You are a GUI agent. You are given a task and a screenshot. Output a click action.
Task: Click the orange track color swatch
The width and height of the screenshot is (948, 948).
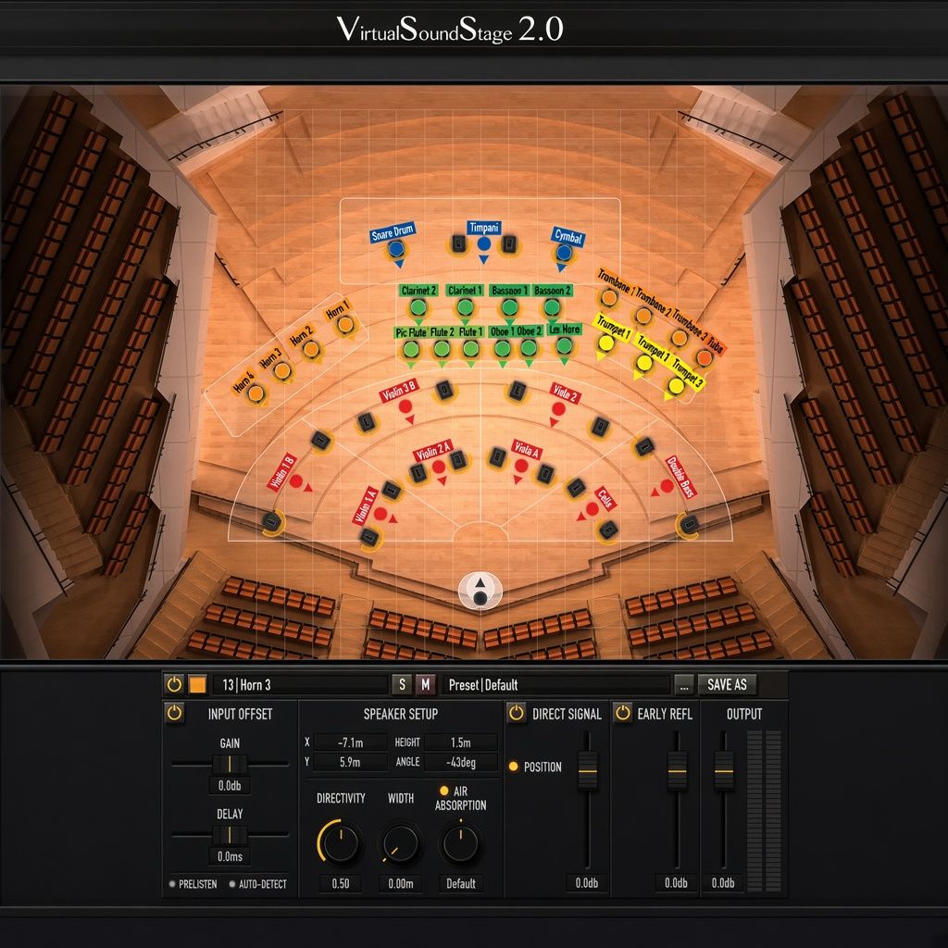(x=197, y=684)
